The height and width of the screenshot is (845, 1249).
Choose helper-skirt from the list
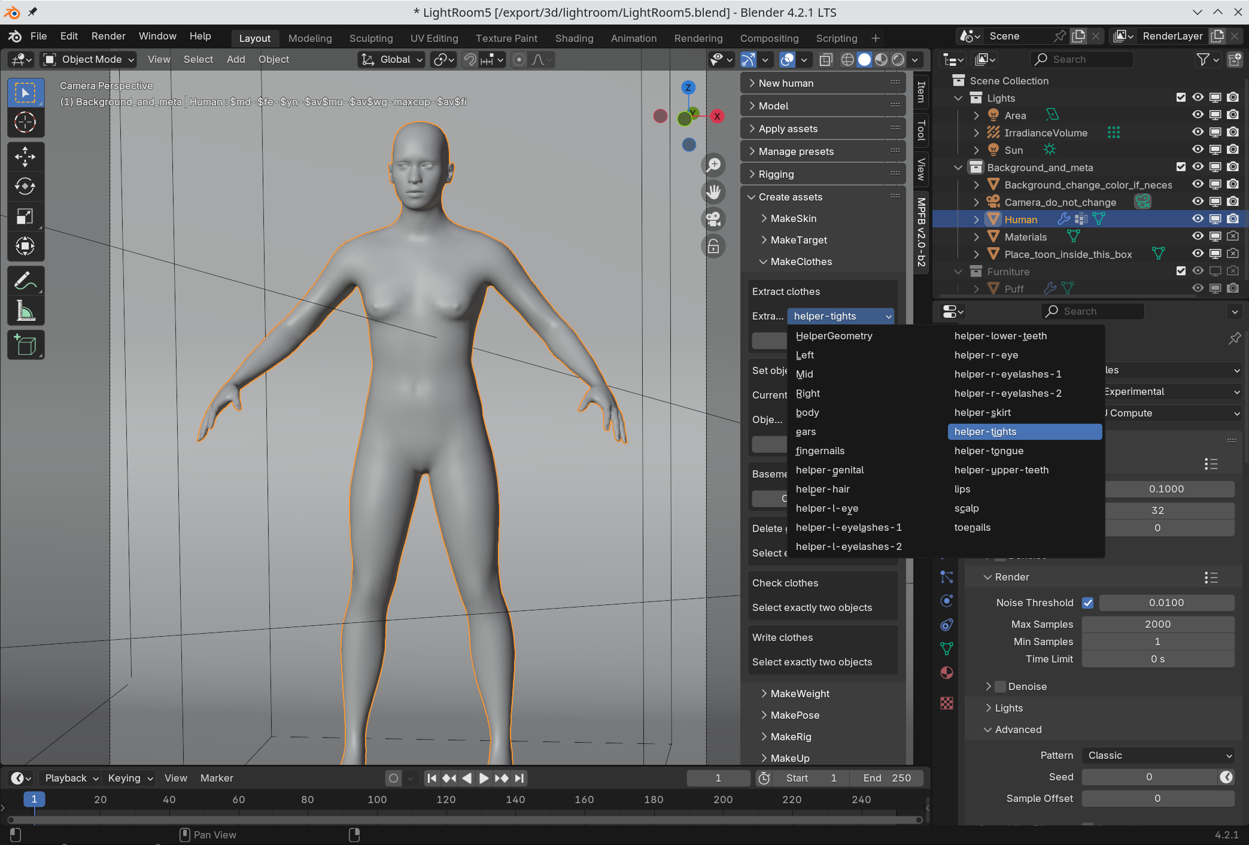(1025, 412)
